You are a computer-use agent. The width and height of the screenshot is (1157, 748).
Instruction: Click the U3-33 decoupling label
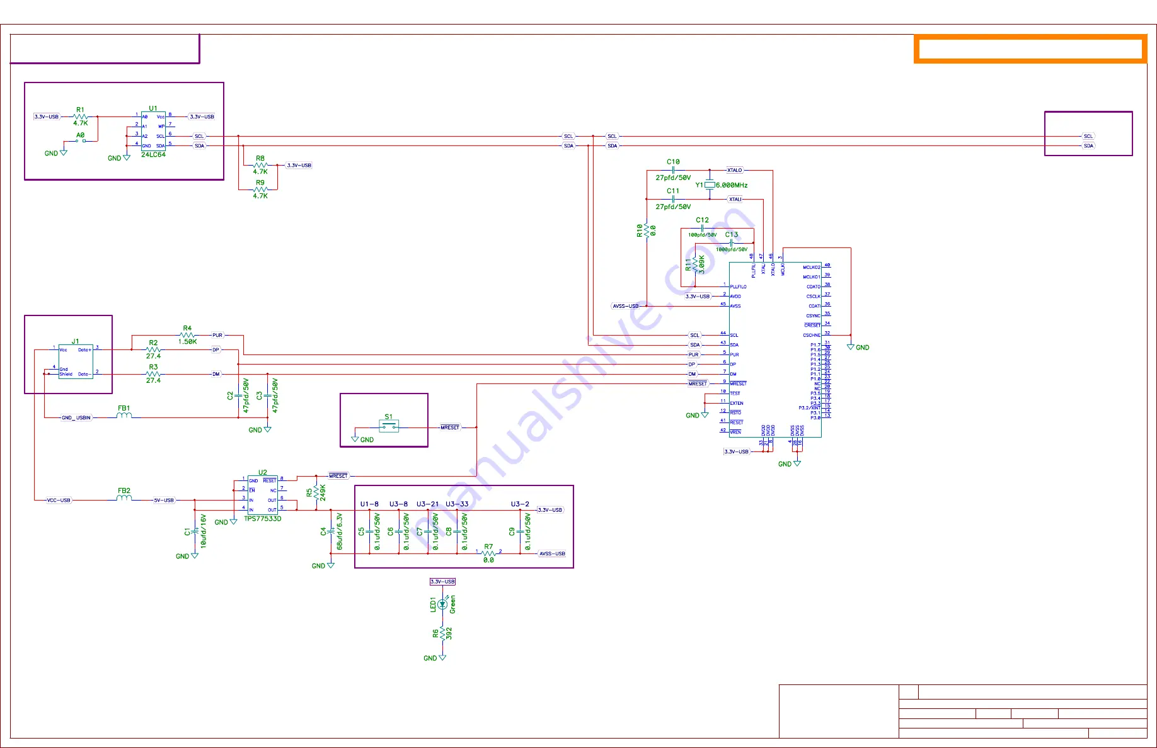(457, 504)
